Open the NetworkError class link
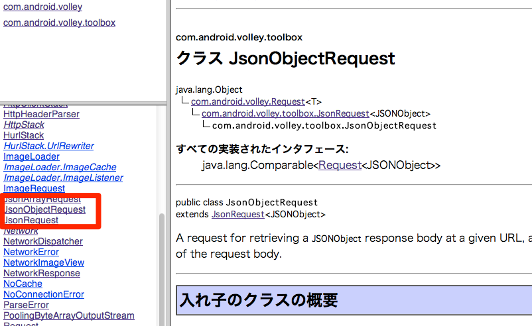 pos(31,252)
